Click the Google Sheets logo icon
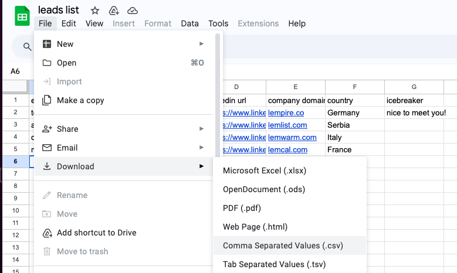Viewport: 457px width, 273px height. pyautogui.click(x=22, y=16)
